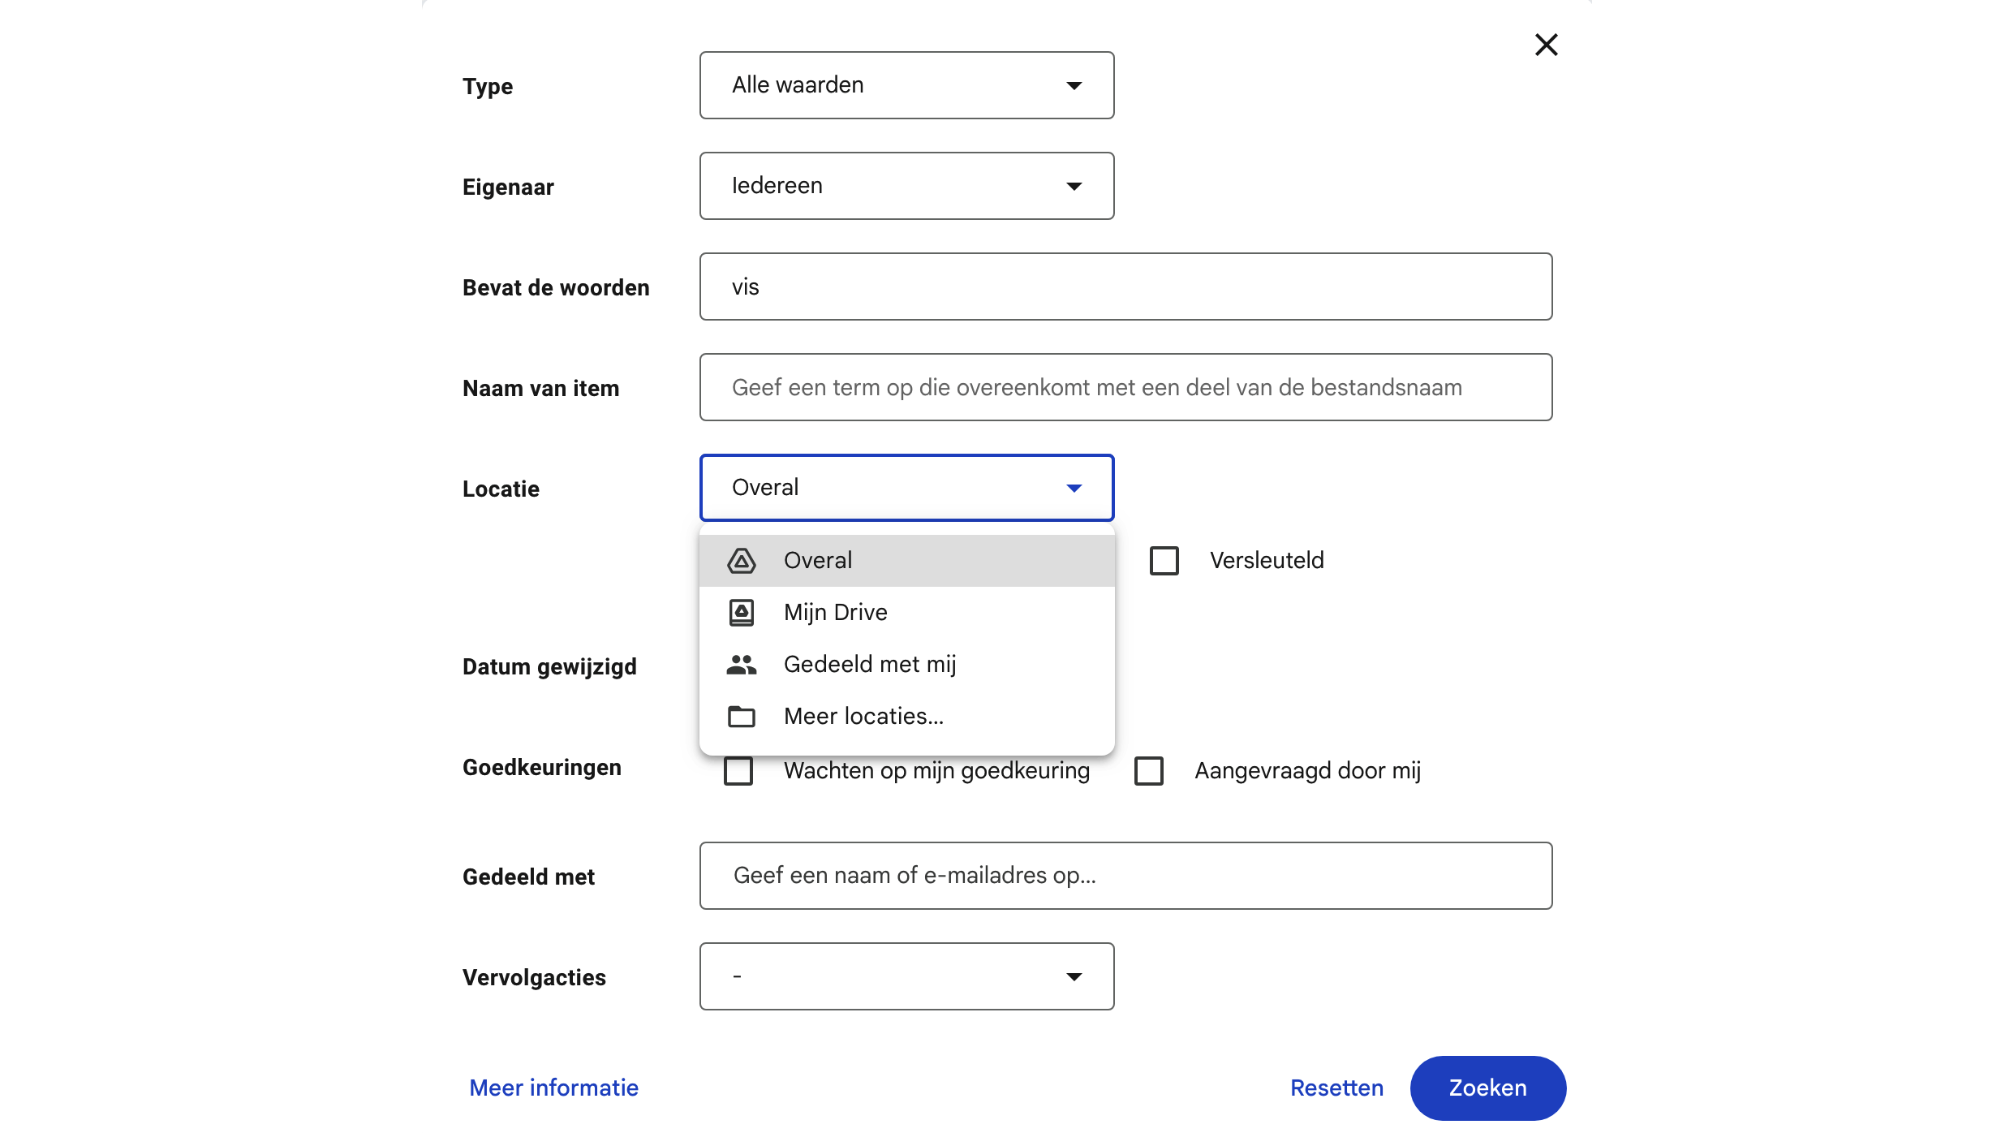Focus the Naam van item field
Viewport: 2014px width, 1133px height.
tap(1125, 387)
